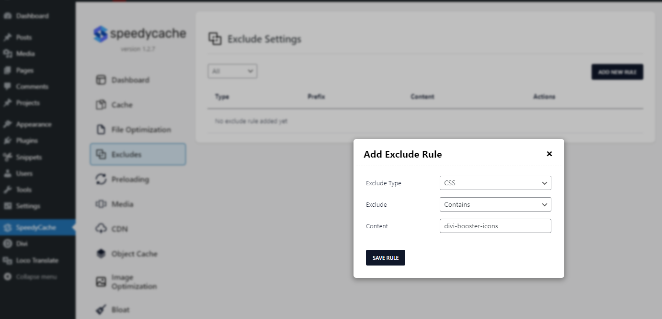Click the Comments bubble icon
The image size is (662, 319).
tap(7, 86)
